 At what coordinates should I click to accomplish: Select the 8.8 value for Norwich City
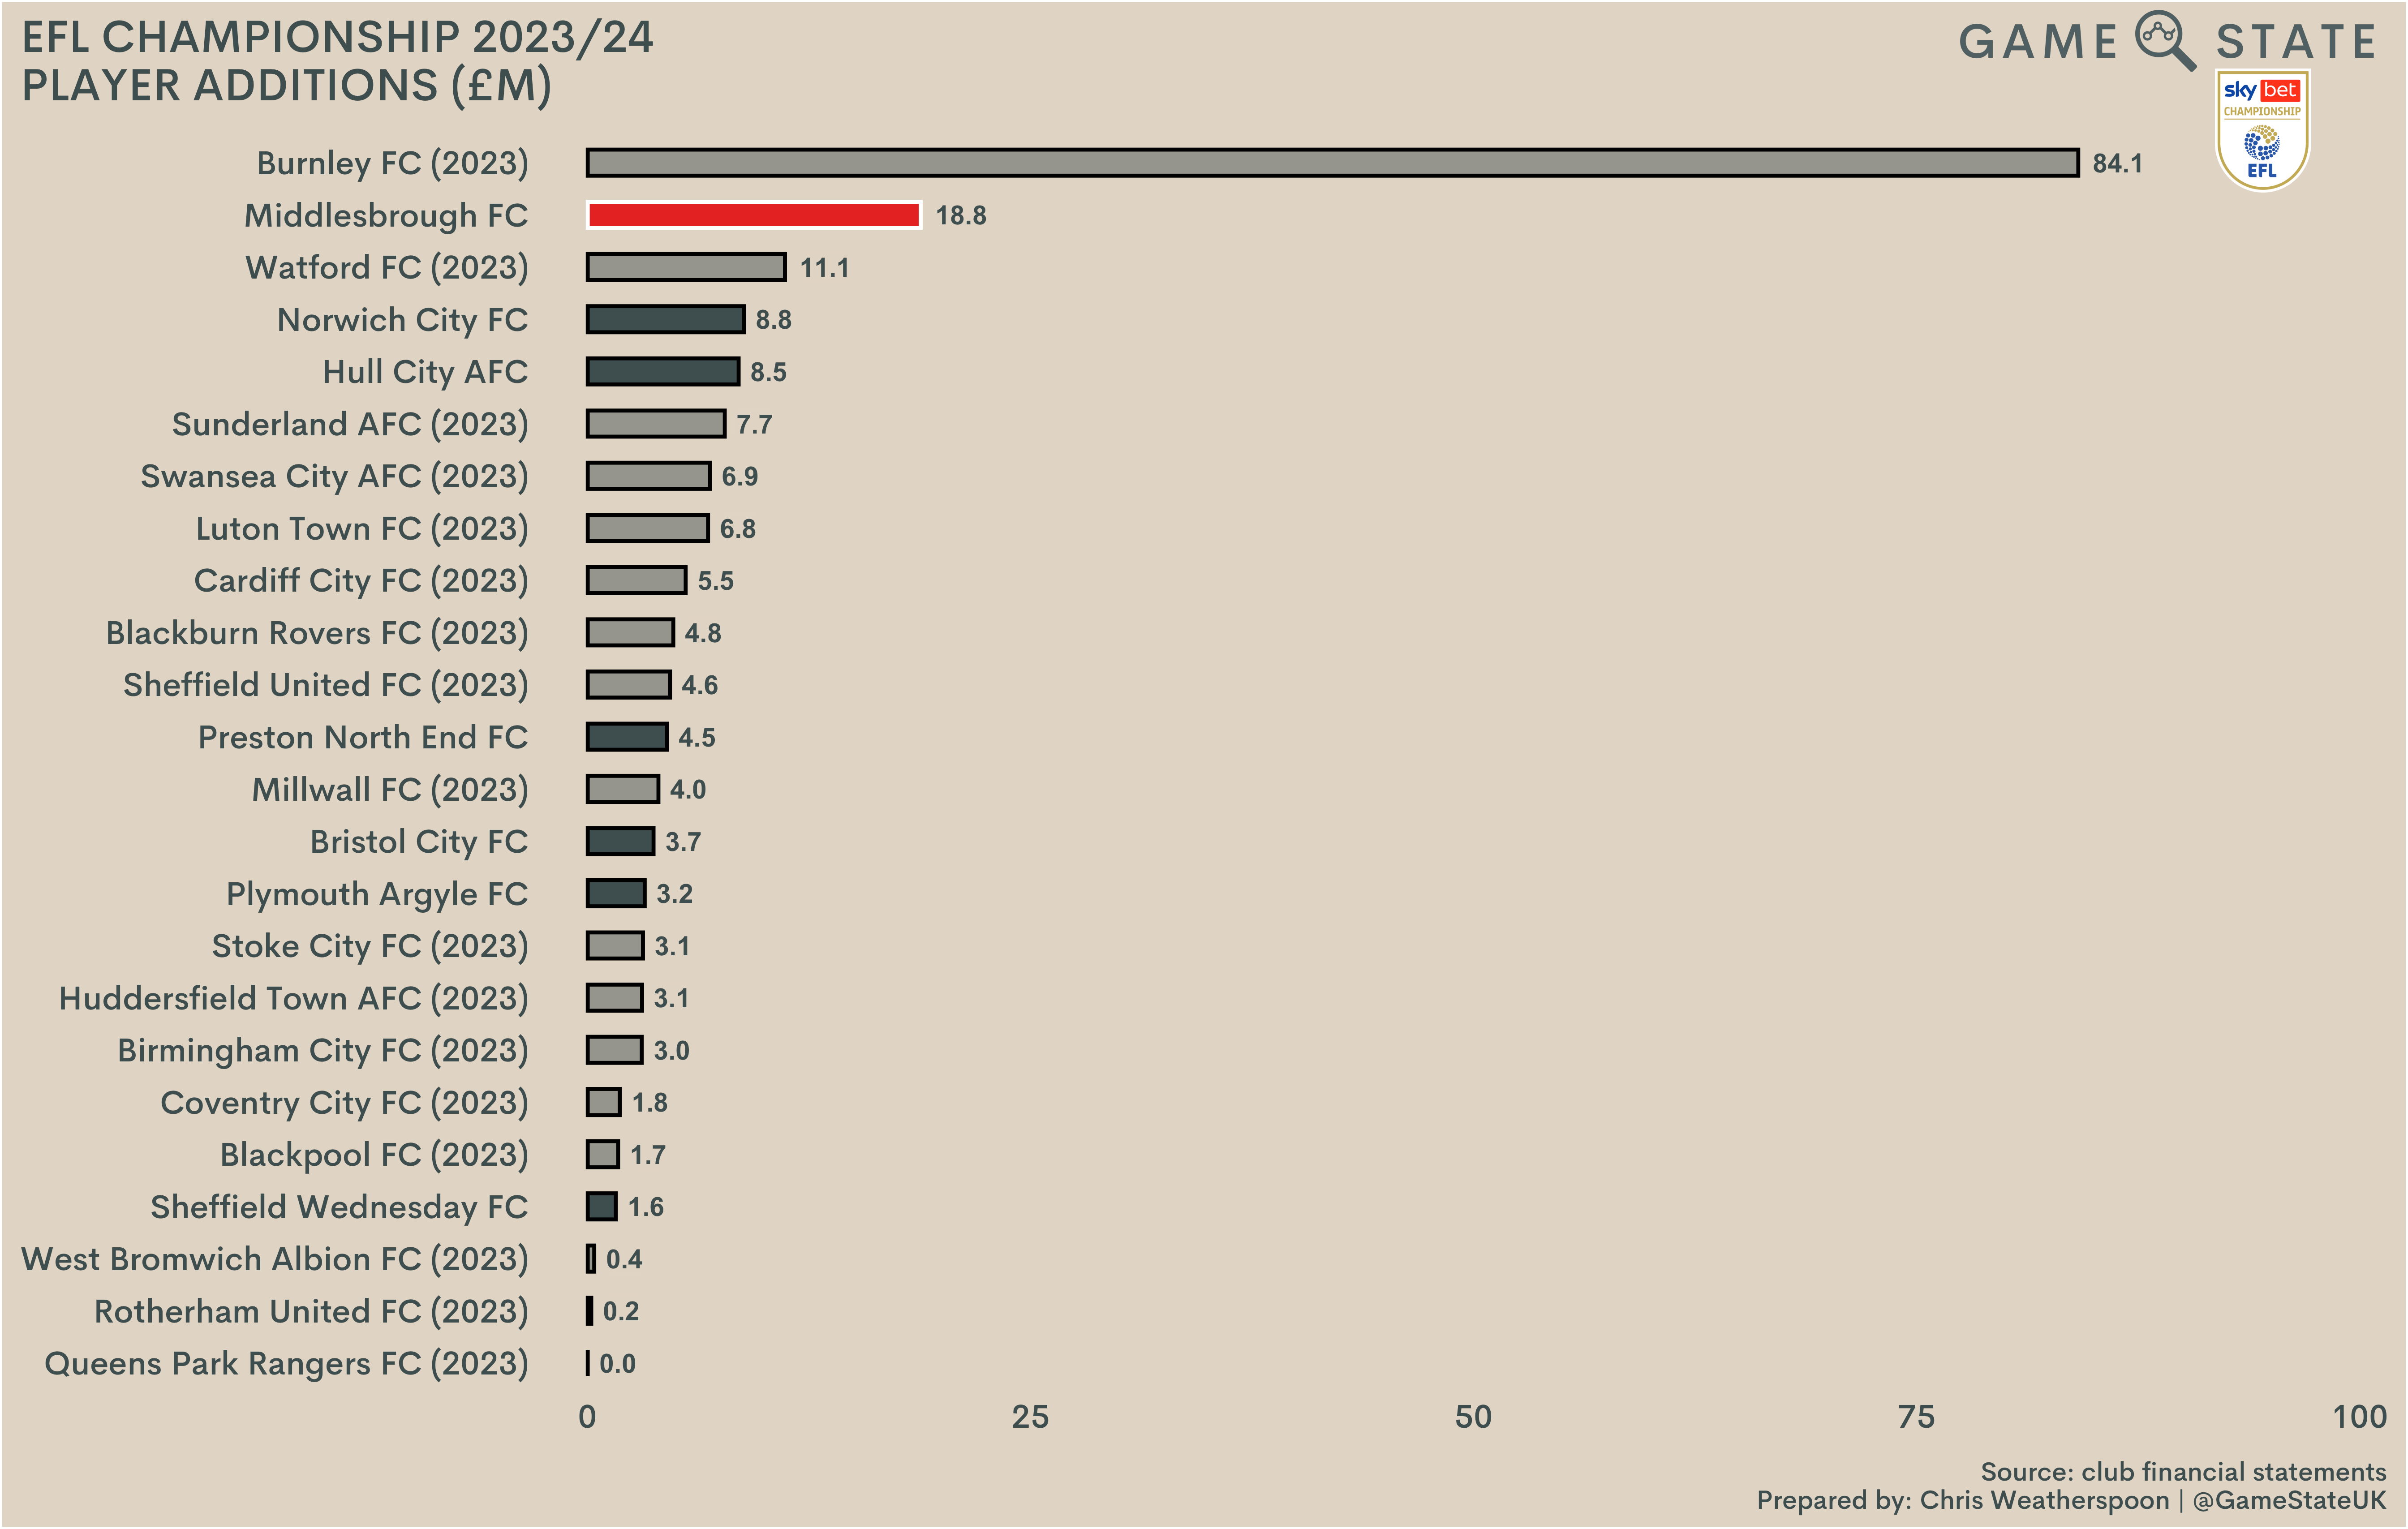click(774, 320)
